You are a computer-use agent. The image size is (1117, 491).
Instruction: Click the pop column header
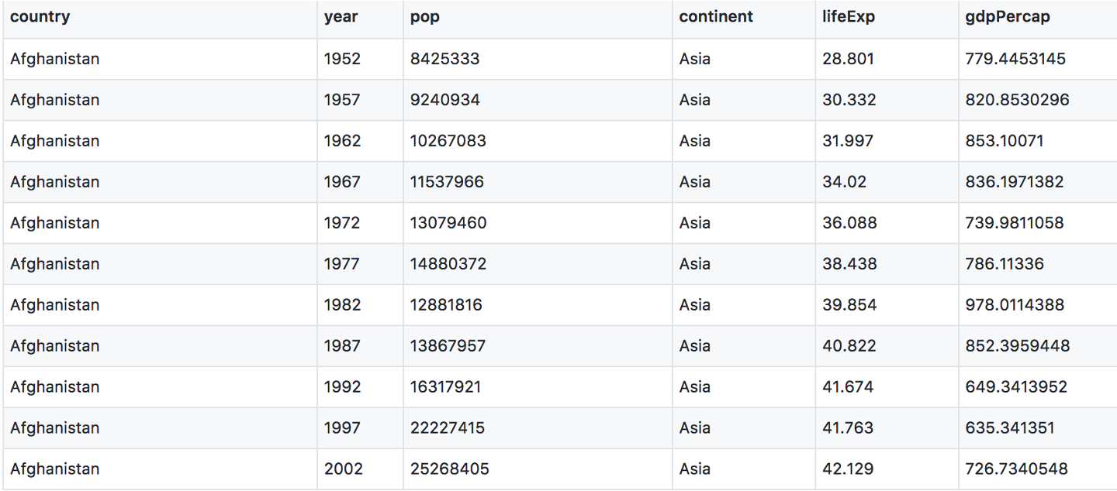tap(425, 17)
